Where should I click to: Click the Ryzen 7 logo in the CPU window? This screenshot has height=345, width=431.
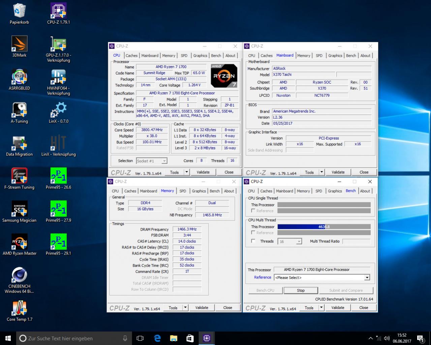[x=224, y=76]
